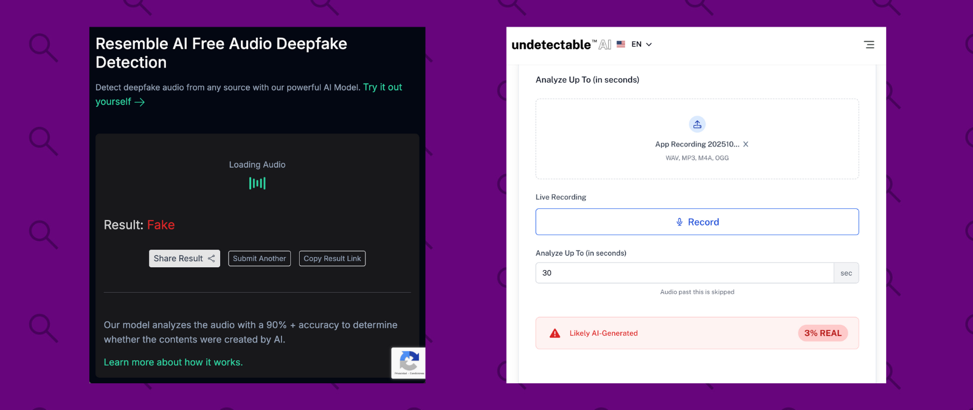Click the Submit Another button
Viewport: 973px width, 410px height.
(x=259, y=258)
